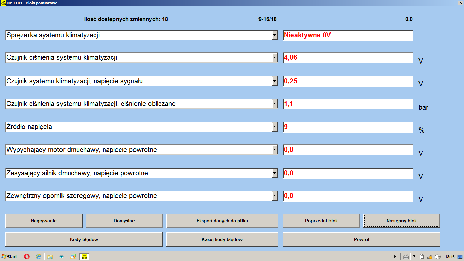Image resolution: width=464 pixels, height=261 pixels.
Task: Click the Zasysający silnik dmuchawy 0,0 value field
Action: (348, 173)
